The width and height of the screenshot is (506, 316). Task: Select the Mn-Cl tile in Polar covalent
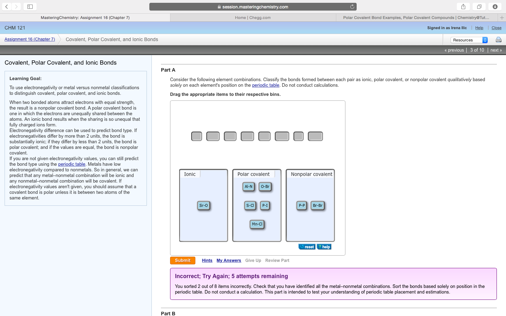click(x=257, y=224)
